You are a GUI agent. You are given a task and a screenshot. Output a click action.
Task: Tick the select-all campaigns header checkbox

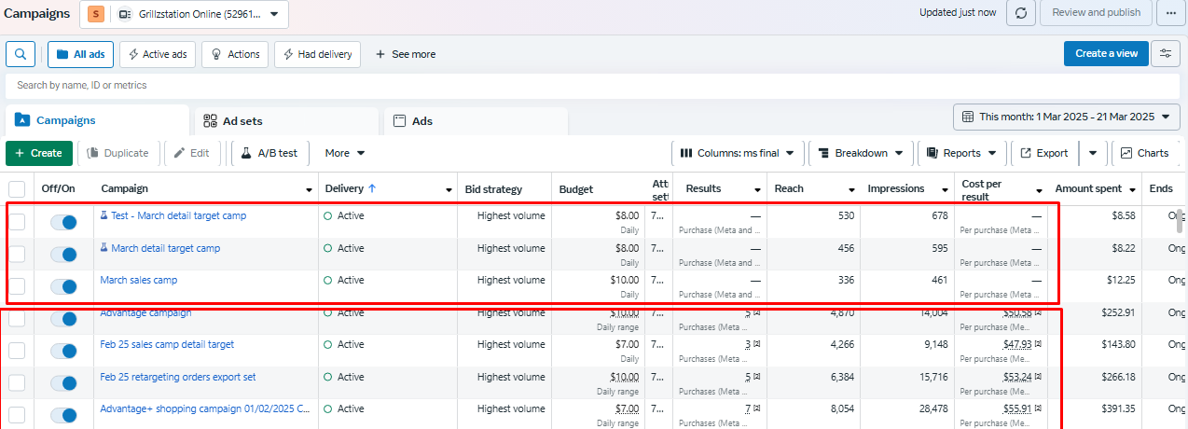[18, 188]
